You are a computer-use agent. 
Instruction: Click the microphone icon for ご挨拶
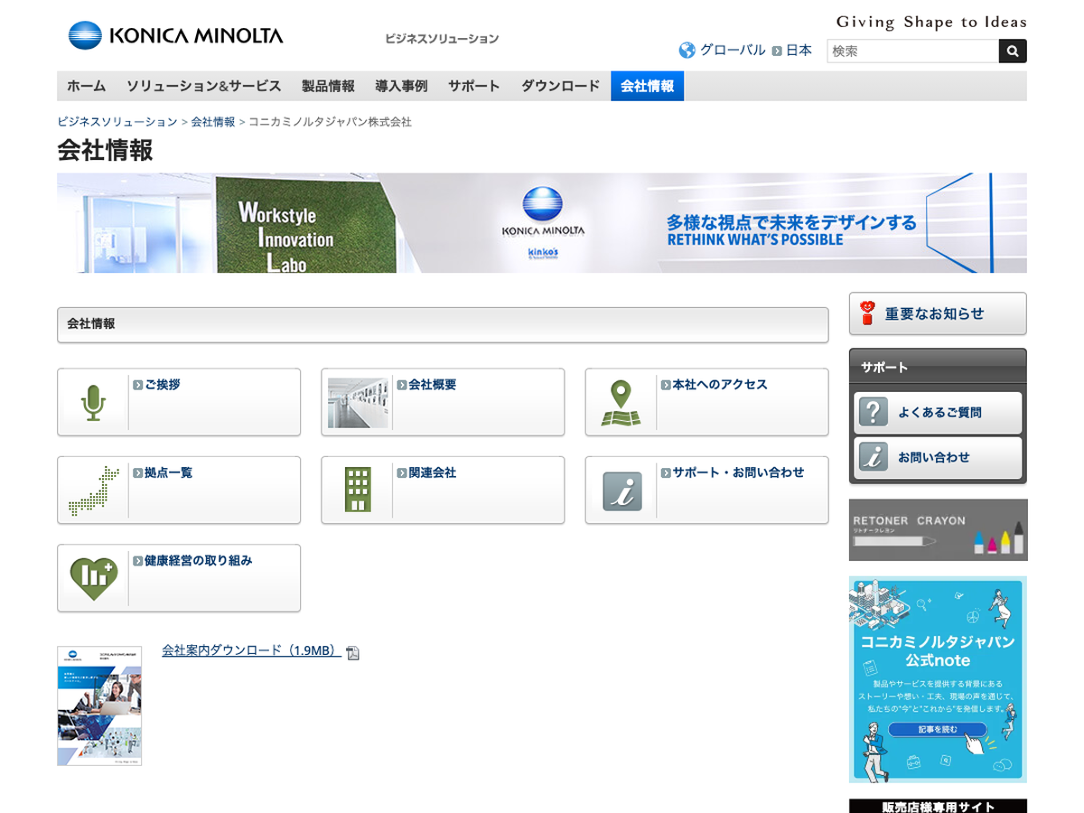click(93, 403)
